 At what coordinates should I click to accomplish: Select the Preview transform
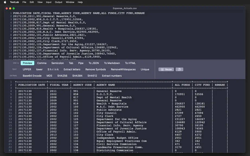(x=27, y=63)
